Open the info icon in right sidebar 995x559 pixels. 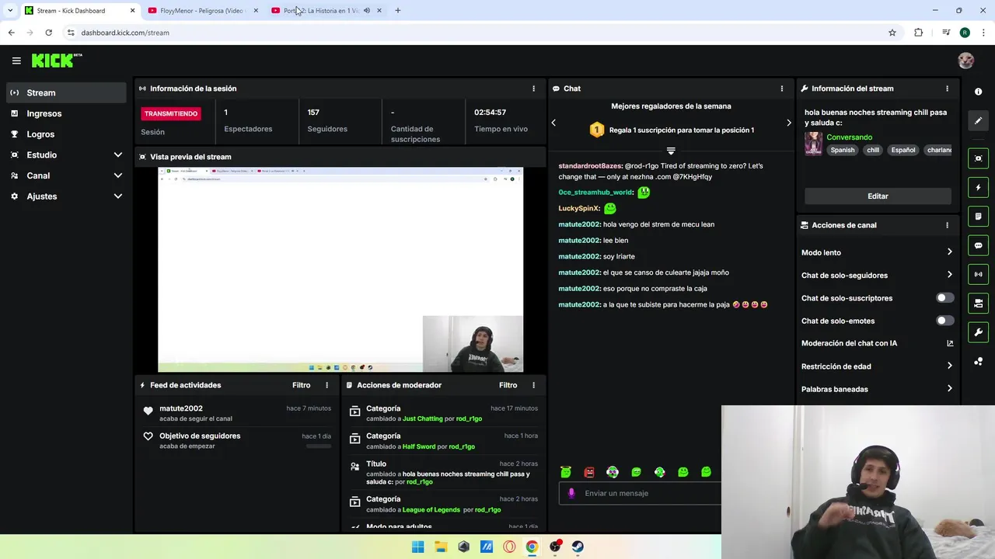(x=978, y=92)
